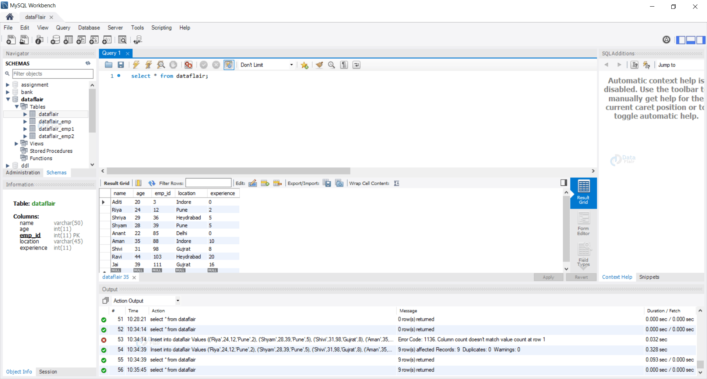Open the Context Help panel

pyautogui.click(x=617, y=277)
